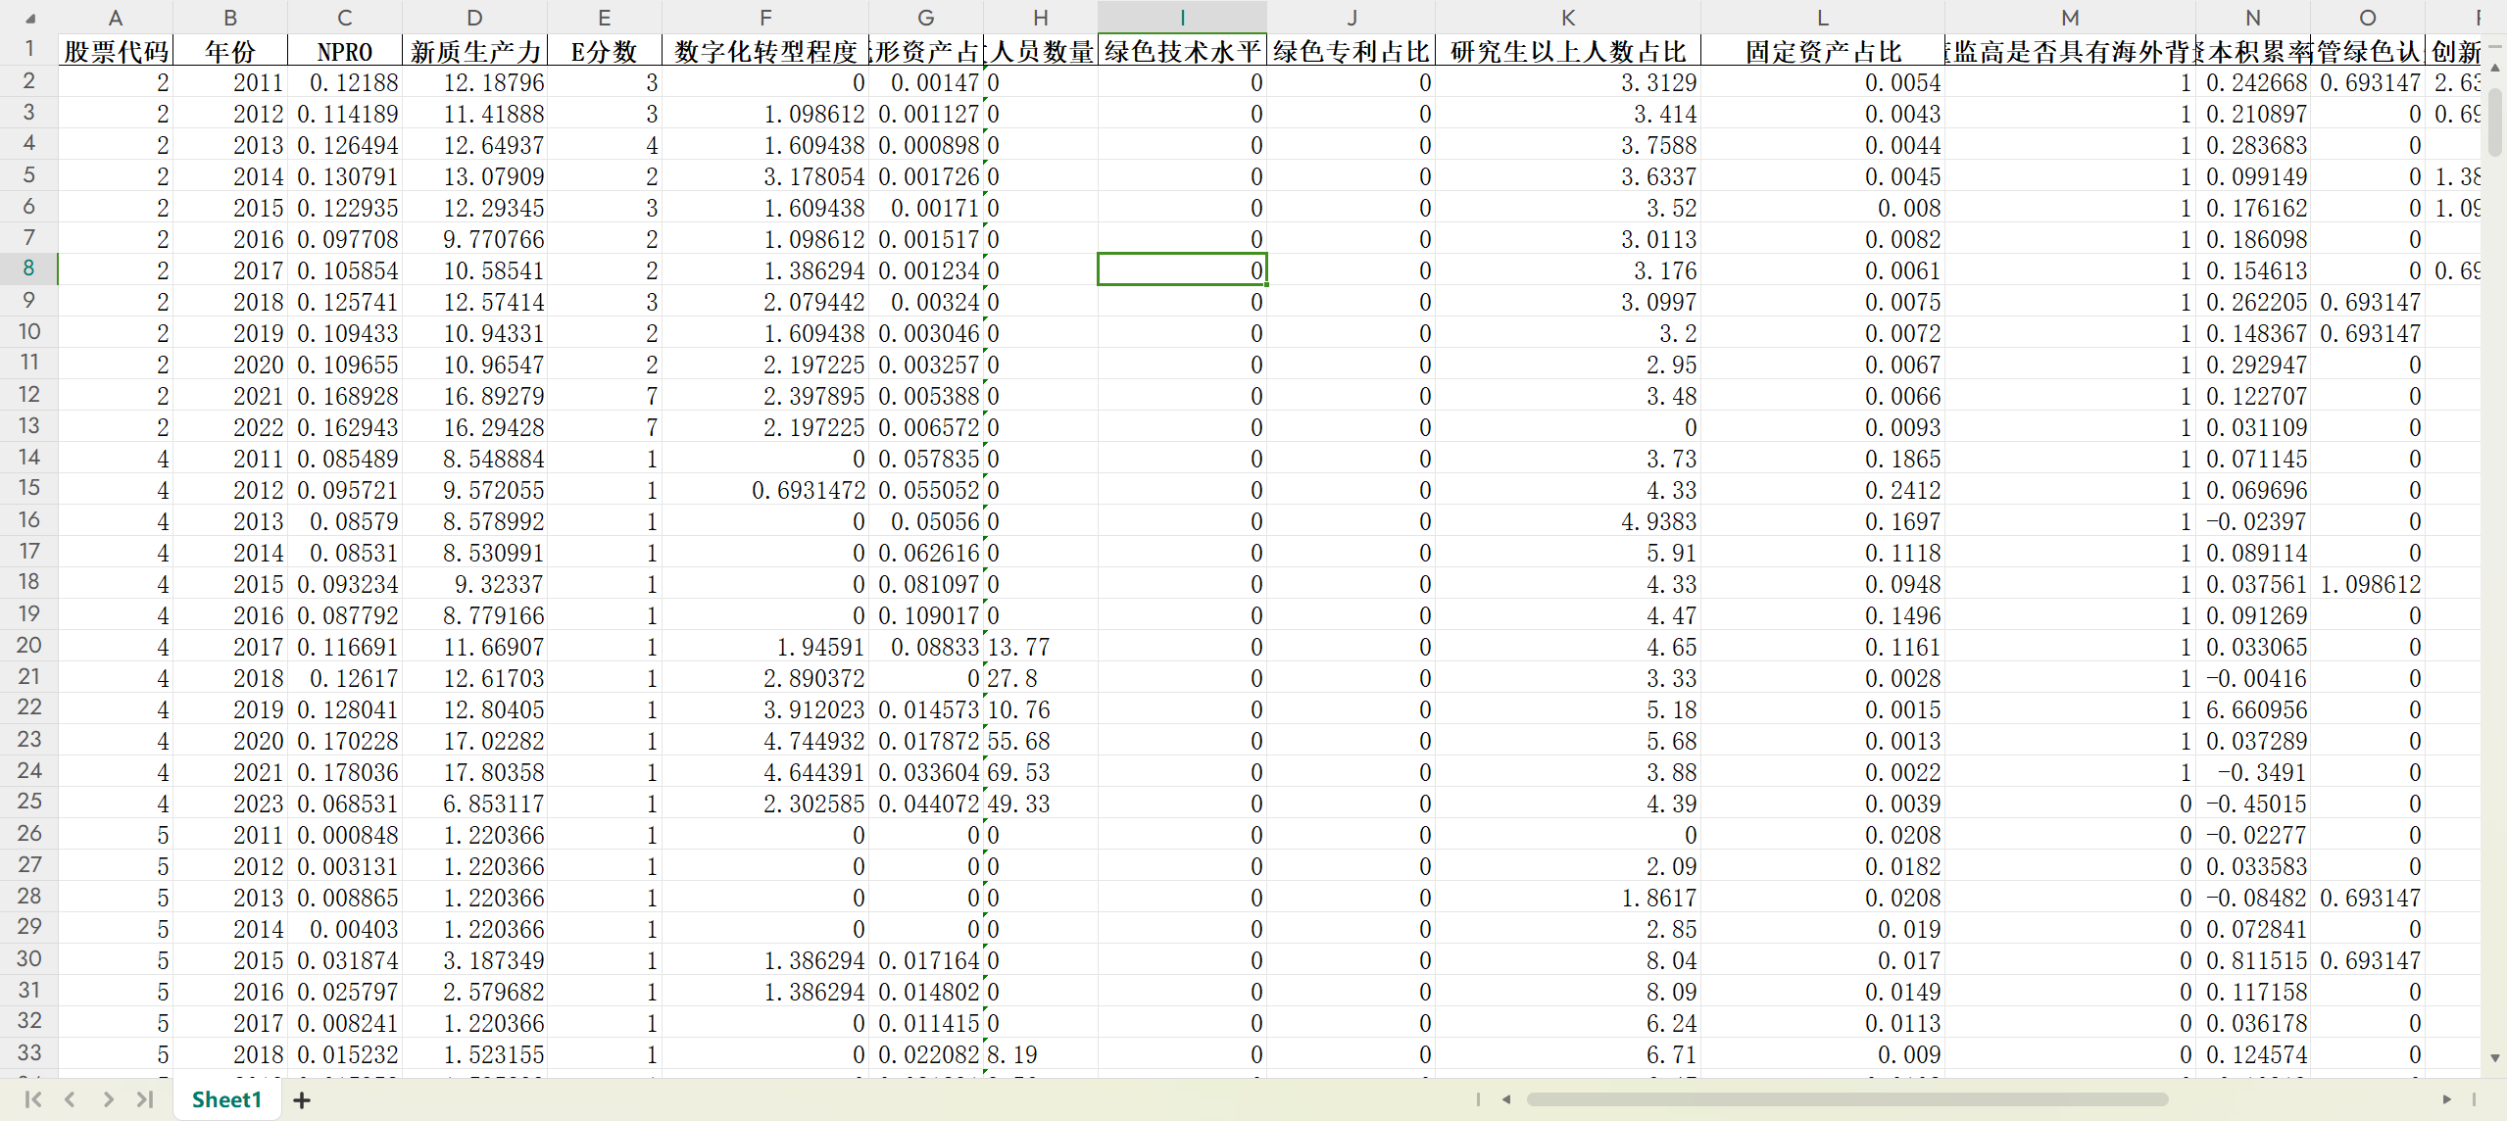Select the row 8 header
The width and height of the screenshot is (2507, 1121).
28,269
